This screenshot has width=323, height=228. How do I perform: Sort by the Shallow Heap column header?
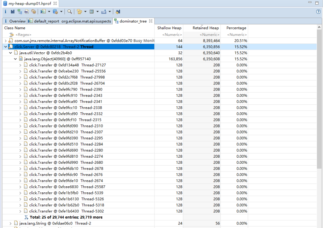click(x=169, y=28)
